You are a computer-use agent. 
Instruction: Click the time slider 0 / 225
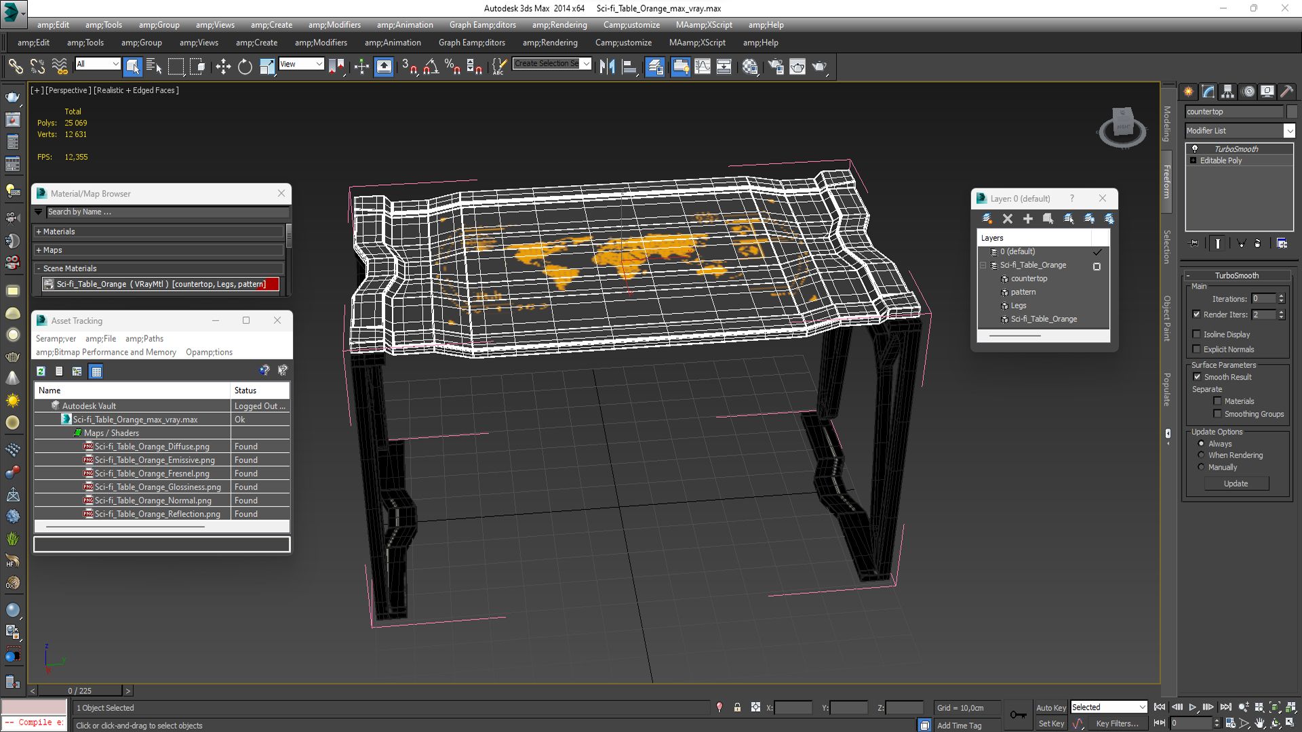(x=80, y=691)
